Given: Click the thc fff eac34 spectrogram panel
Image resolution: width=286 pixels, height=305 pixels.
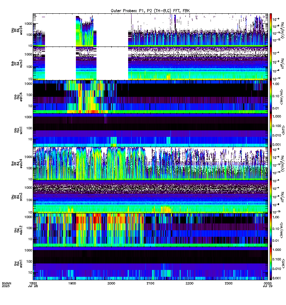Looking at the screenshot, I should coord(150,164).
